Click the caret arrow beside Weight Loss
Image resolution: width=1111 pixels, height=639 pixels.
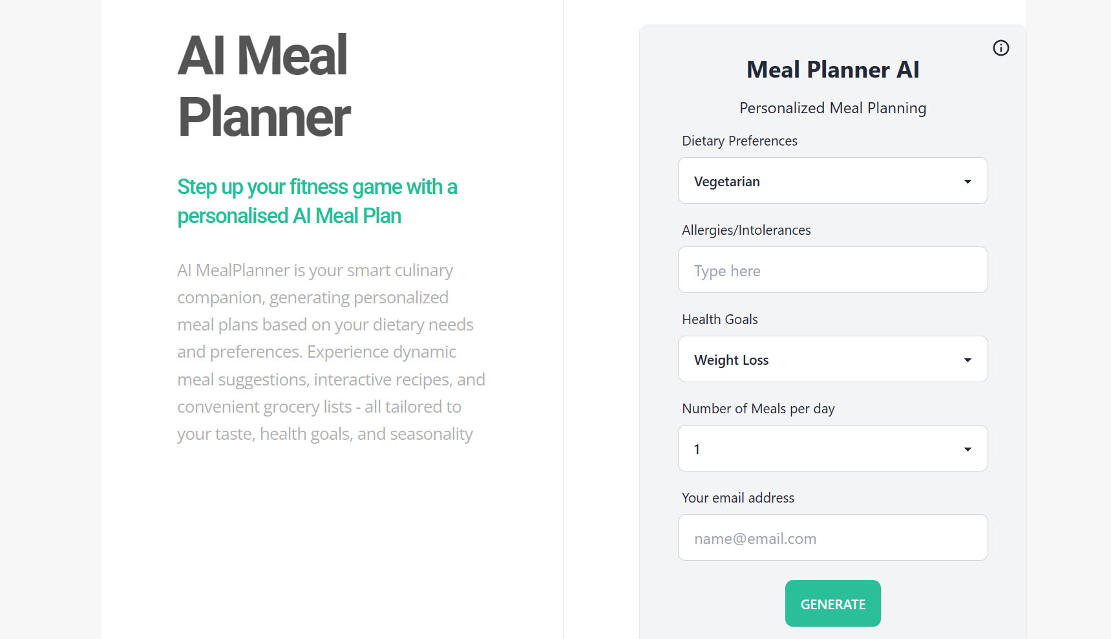(968, 360)
